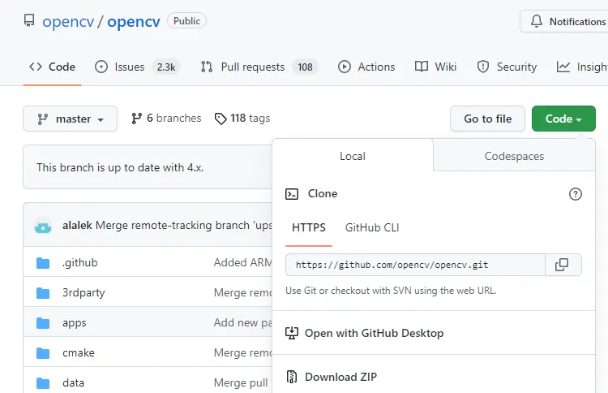This screenshot has width=608, height=393.
Task: Click the Go to file button
Action: [487, 119]
